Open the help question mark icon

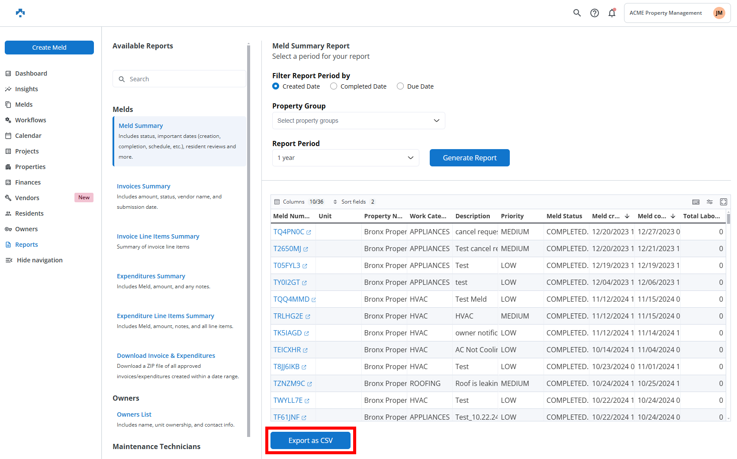595,13
